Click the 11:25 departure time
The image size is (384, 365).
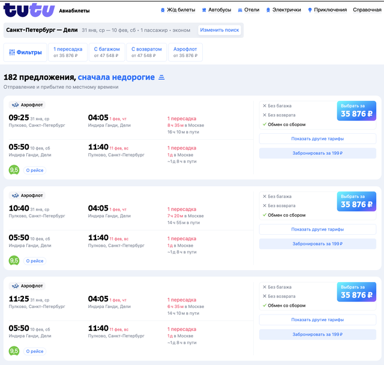pos(19,299)
